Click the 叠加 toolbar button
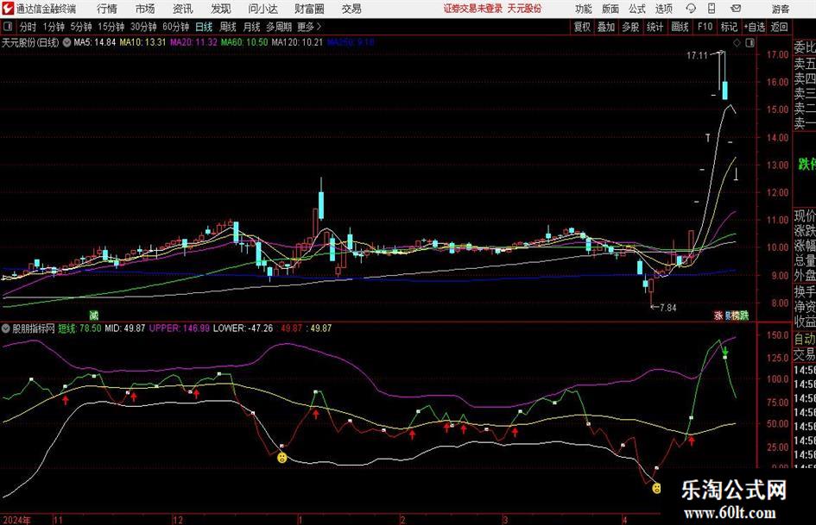816x525 pixels. pyautogui.click(x=606, y=27)
